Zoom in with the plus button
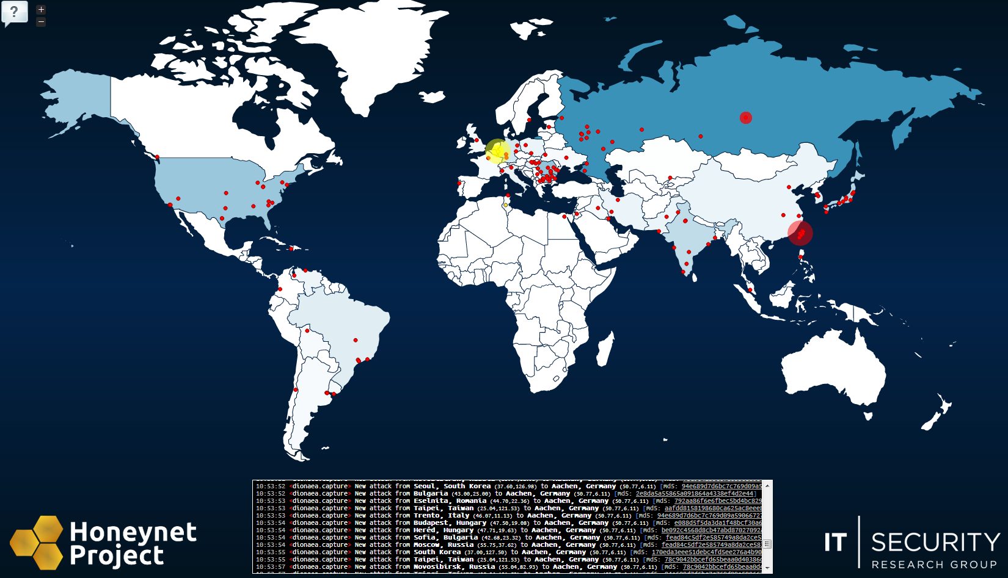Image resolution: width=1008 pixels, height=578 pixels. [41, 9]
